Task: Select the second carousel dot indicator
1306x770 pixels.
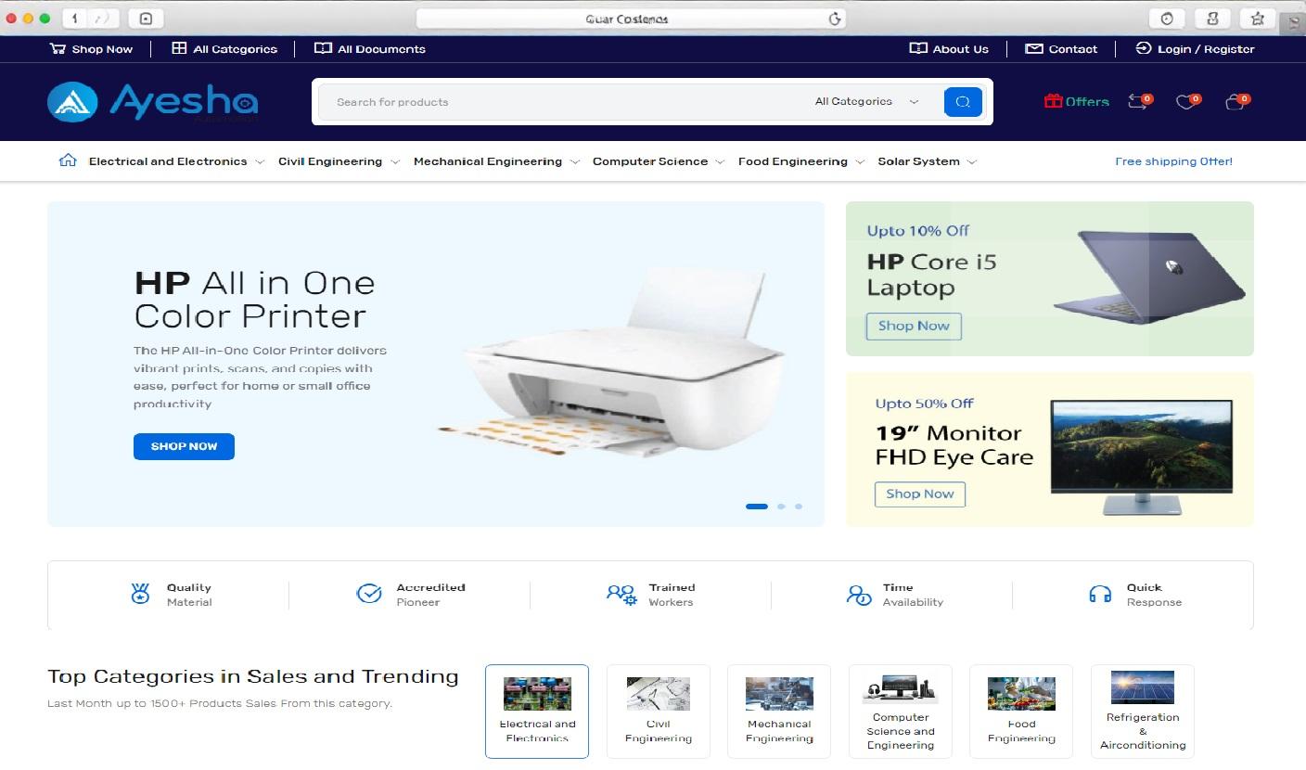Action: pos(780,507)
